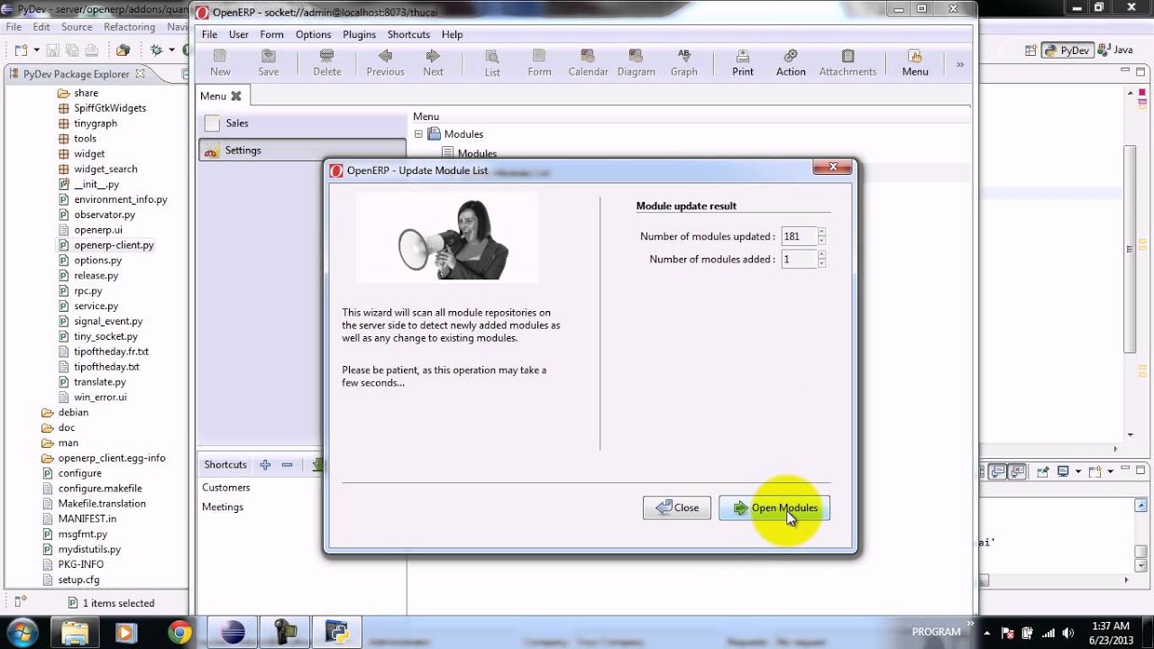Image resolution: width=1154 pixels, height=649 pixels.
Task: Click the Number of modules added field
Action: (x=799, y=259)
